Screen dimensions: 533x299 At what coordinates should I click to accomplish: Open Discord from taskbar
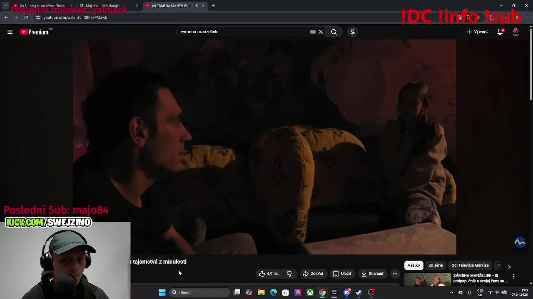coord(347,292)
